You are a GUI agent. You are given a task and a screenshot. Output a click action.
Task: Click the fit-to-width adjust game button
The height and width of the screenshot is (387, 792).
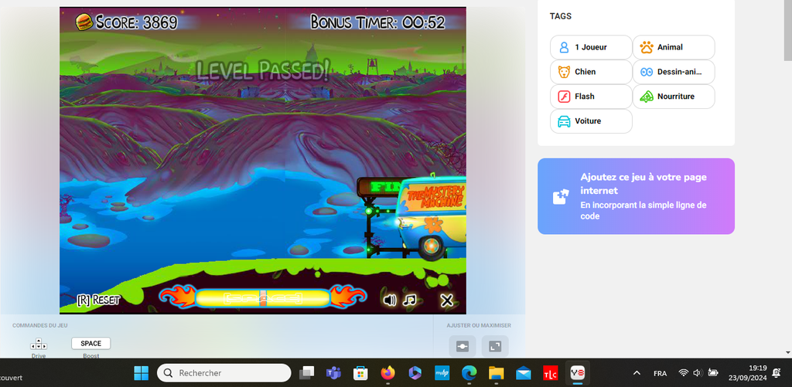click(x=463, y=346)
